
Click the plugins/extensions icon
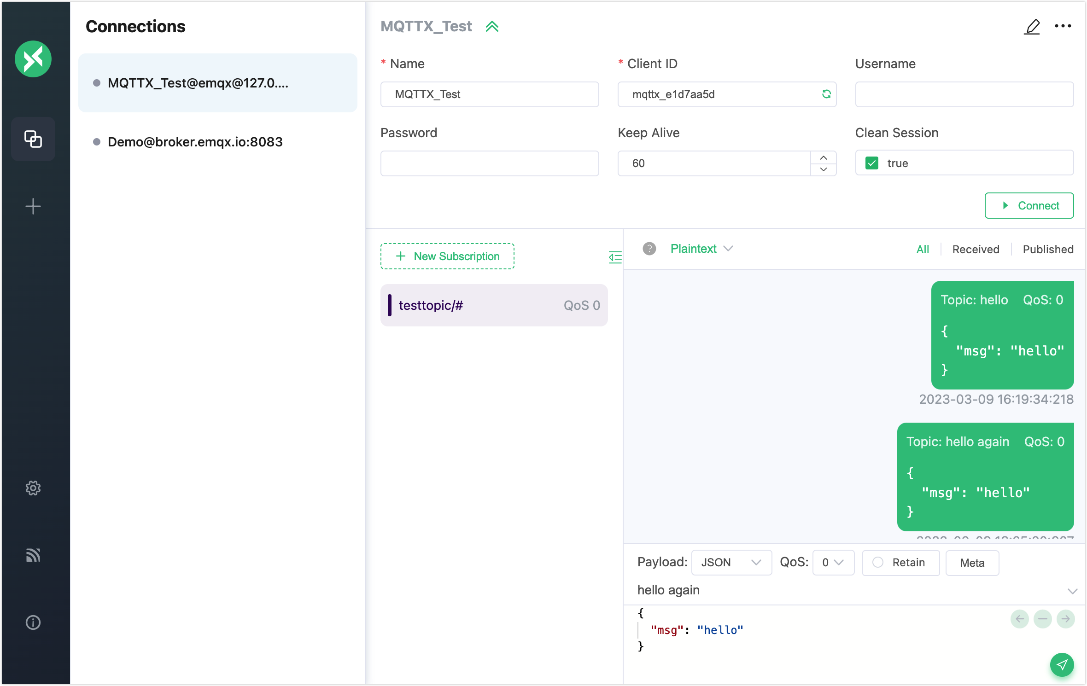click(x=32, y=138)
